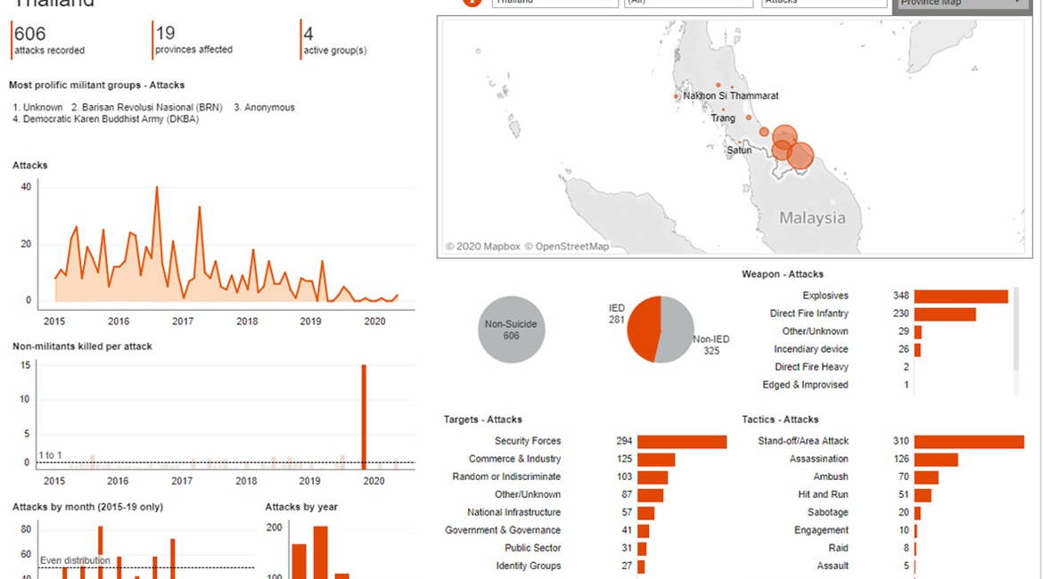
Task: Click the Edged & Improvised weapon label
Action: pyautogui.click(x=806, y=385)
